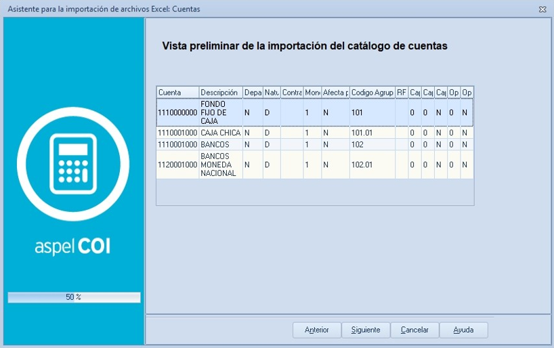Click the aspel COI brand text
Image resolution: width=554 pixels, height=348 pixels.
(72, 246)
